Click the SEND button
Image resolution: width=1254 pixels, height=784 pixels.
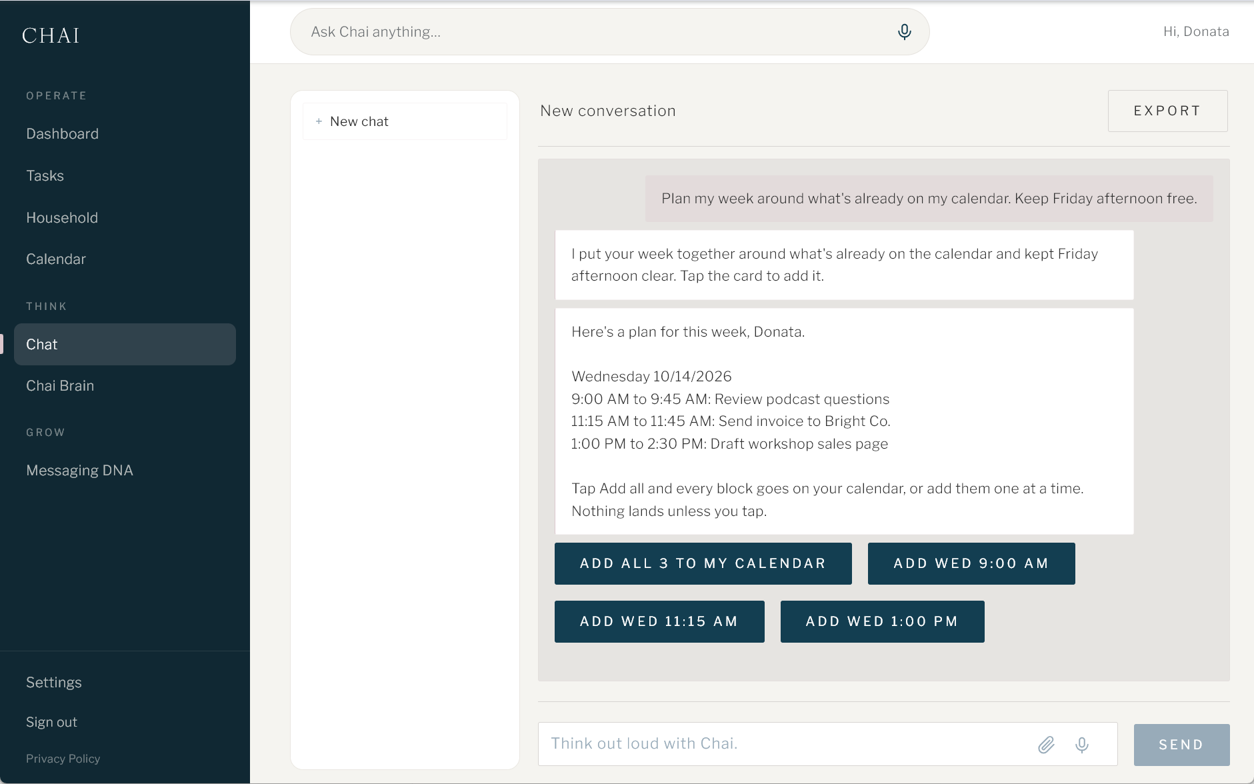(1181, 745)
